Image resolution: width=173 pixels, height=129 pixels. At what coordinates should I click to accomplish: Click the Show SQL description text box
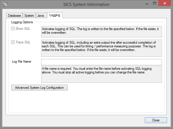[101, 32]
